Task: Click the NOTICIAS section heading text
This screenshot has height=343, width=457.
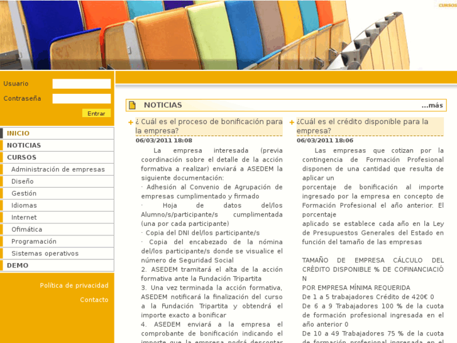Action: click(x=163, y=105)
